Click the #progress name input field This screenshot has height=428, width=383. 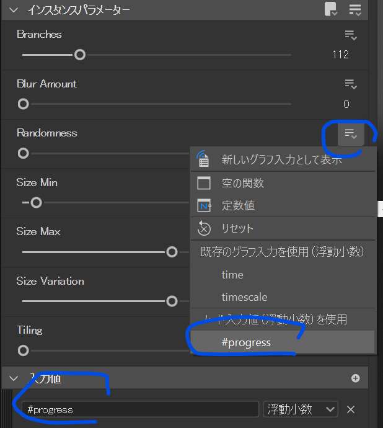pyautogui.click(x=139, y=409)
